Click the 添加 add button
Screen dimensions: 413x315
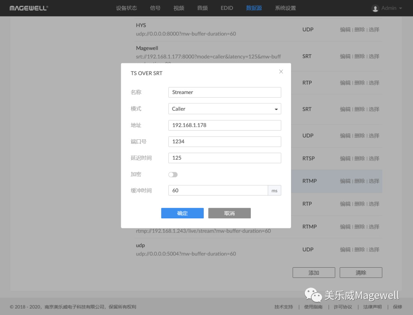(314, 273)
